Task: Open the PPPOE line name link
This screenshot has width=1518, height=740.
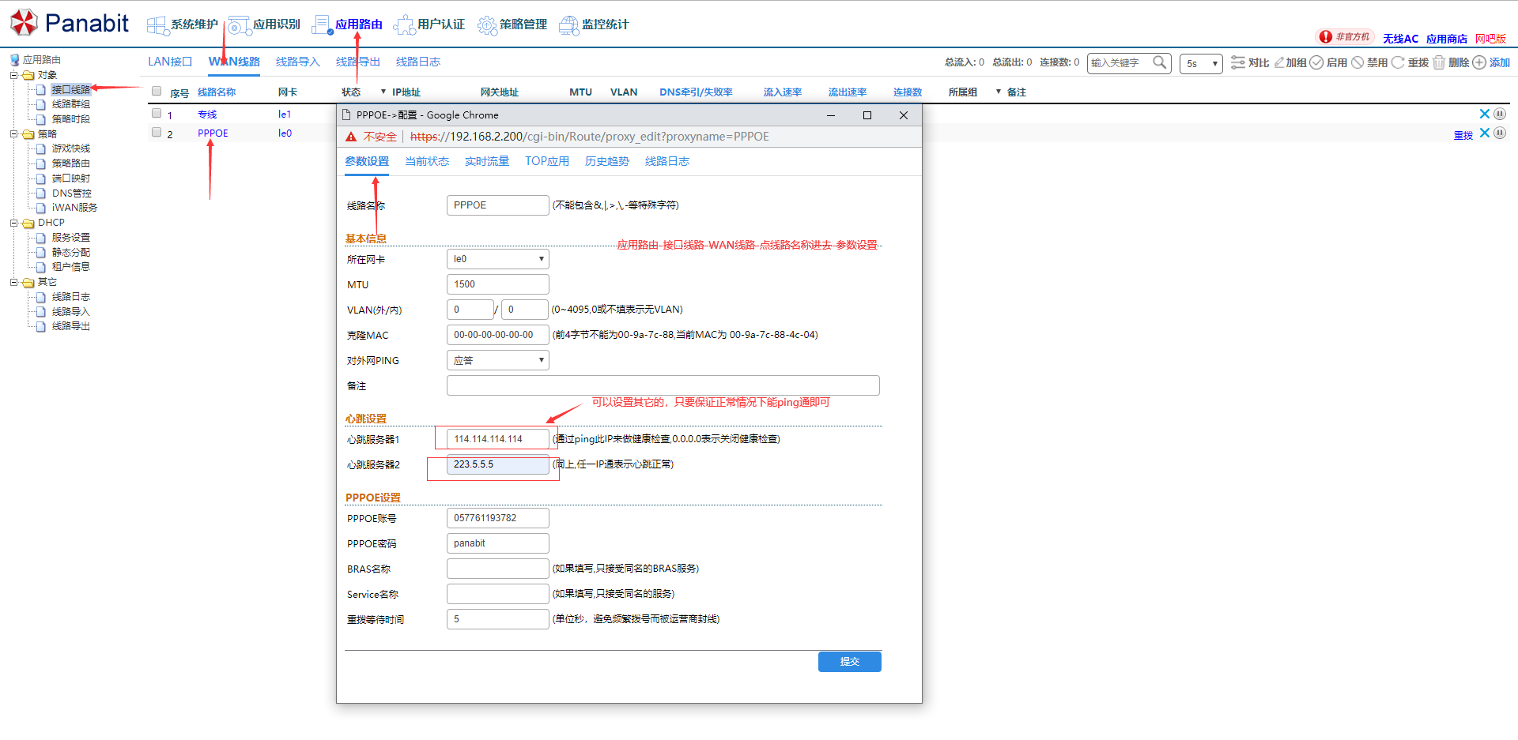Action: click(x=213, y=133)
